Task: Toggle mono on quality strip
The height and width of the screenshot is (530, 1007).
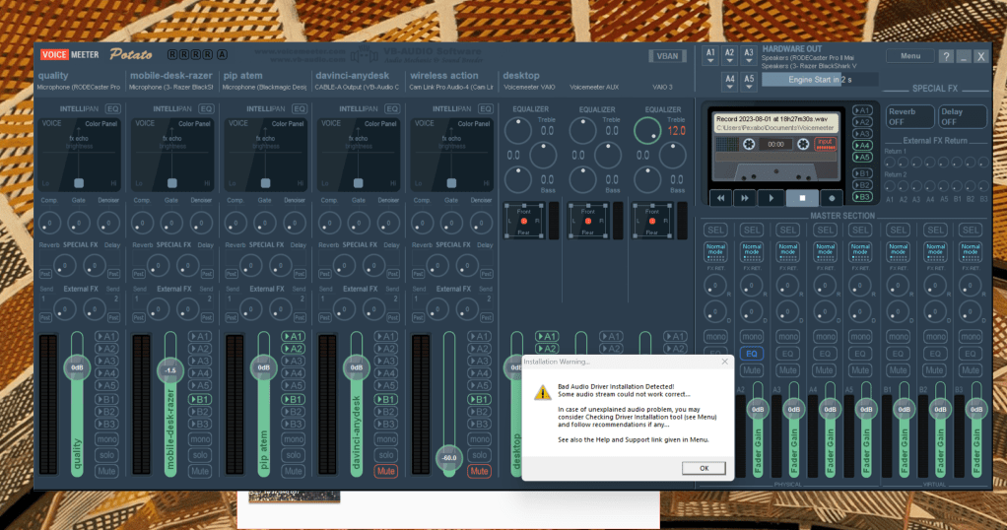Action: [x=106, y=439]
